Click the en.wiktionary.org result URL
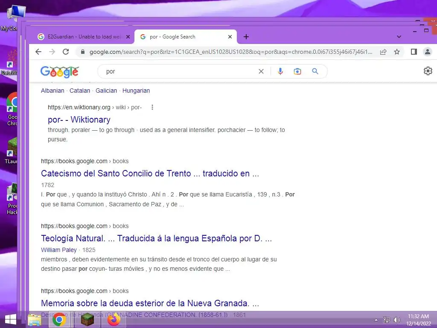The width and height of the screenshot is (437, 328). coord(95,107)
